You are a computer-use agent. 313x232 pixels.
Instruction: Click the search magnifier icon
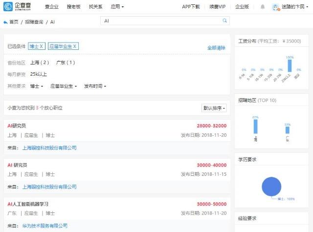tap(224, 21)
